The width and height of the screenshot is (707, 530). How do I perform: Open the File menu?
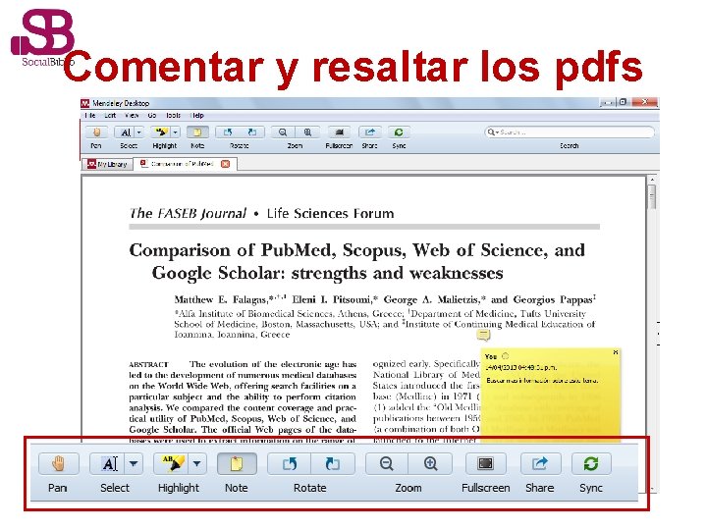point(90,116)
